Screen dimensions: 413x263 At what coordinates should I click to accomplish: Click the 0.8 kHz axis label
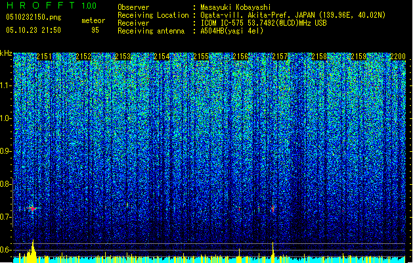coord(5,184)
